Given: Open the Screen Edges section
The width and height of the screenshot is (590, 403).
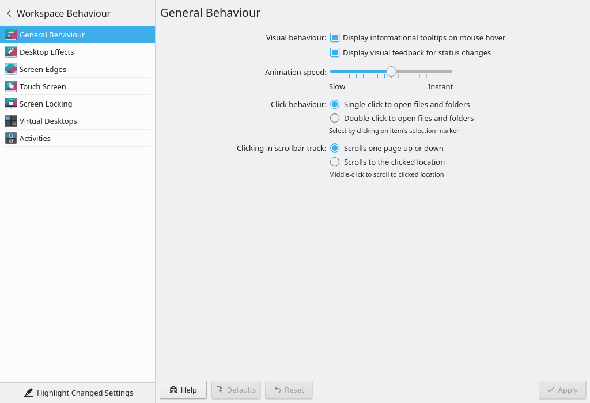Looking at the screenshot, I should tap(78, 69).
